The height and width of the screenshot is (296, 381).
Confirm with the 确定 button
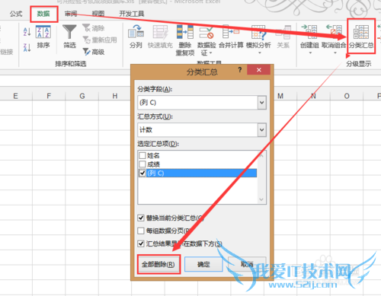(203, 264)
